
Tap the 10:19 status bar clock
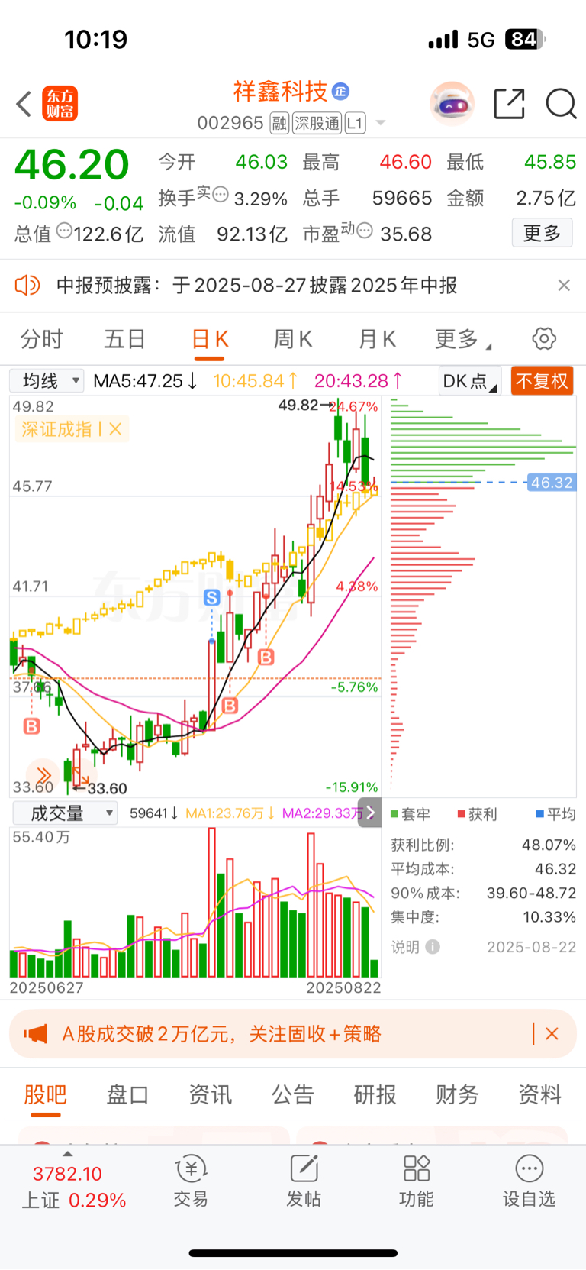[96, 39]
